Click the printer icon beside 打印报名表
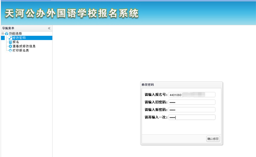Viewport: 256px width, 157px height. [x=10, y=51]
